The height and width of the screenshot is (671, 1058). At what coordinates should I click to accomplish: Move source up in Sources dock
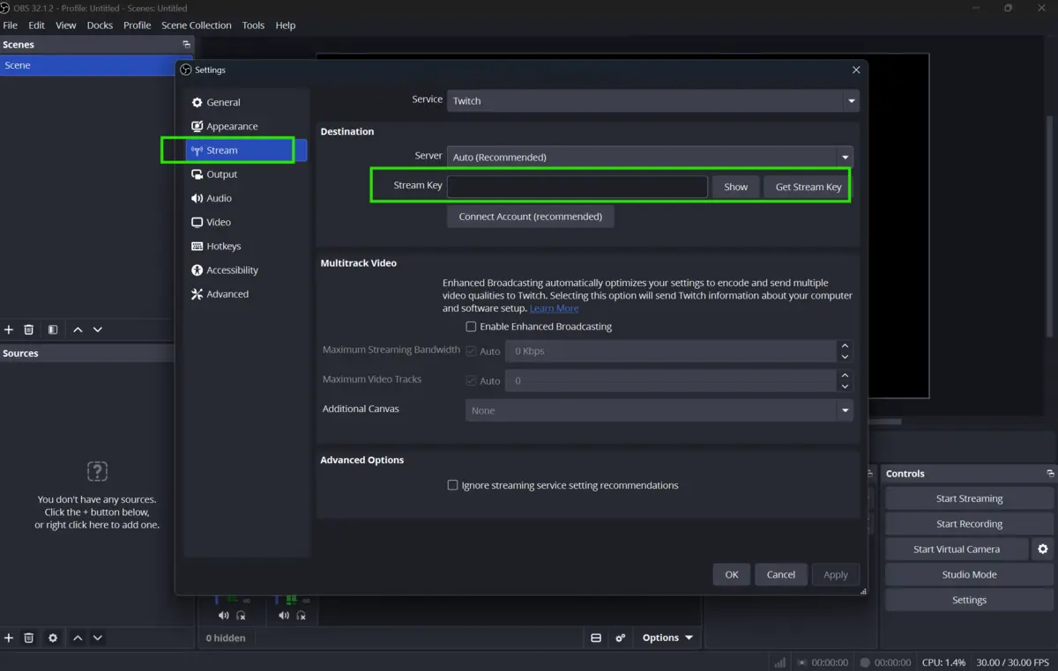tap(78, 638)
